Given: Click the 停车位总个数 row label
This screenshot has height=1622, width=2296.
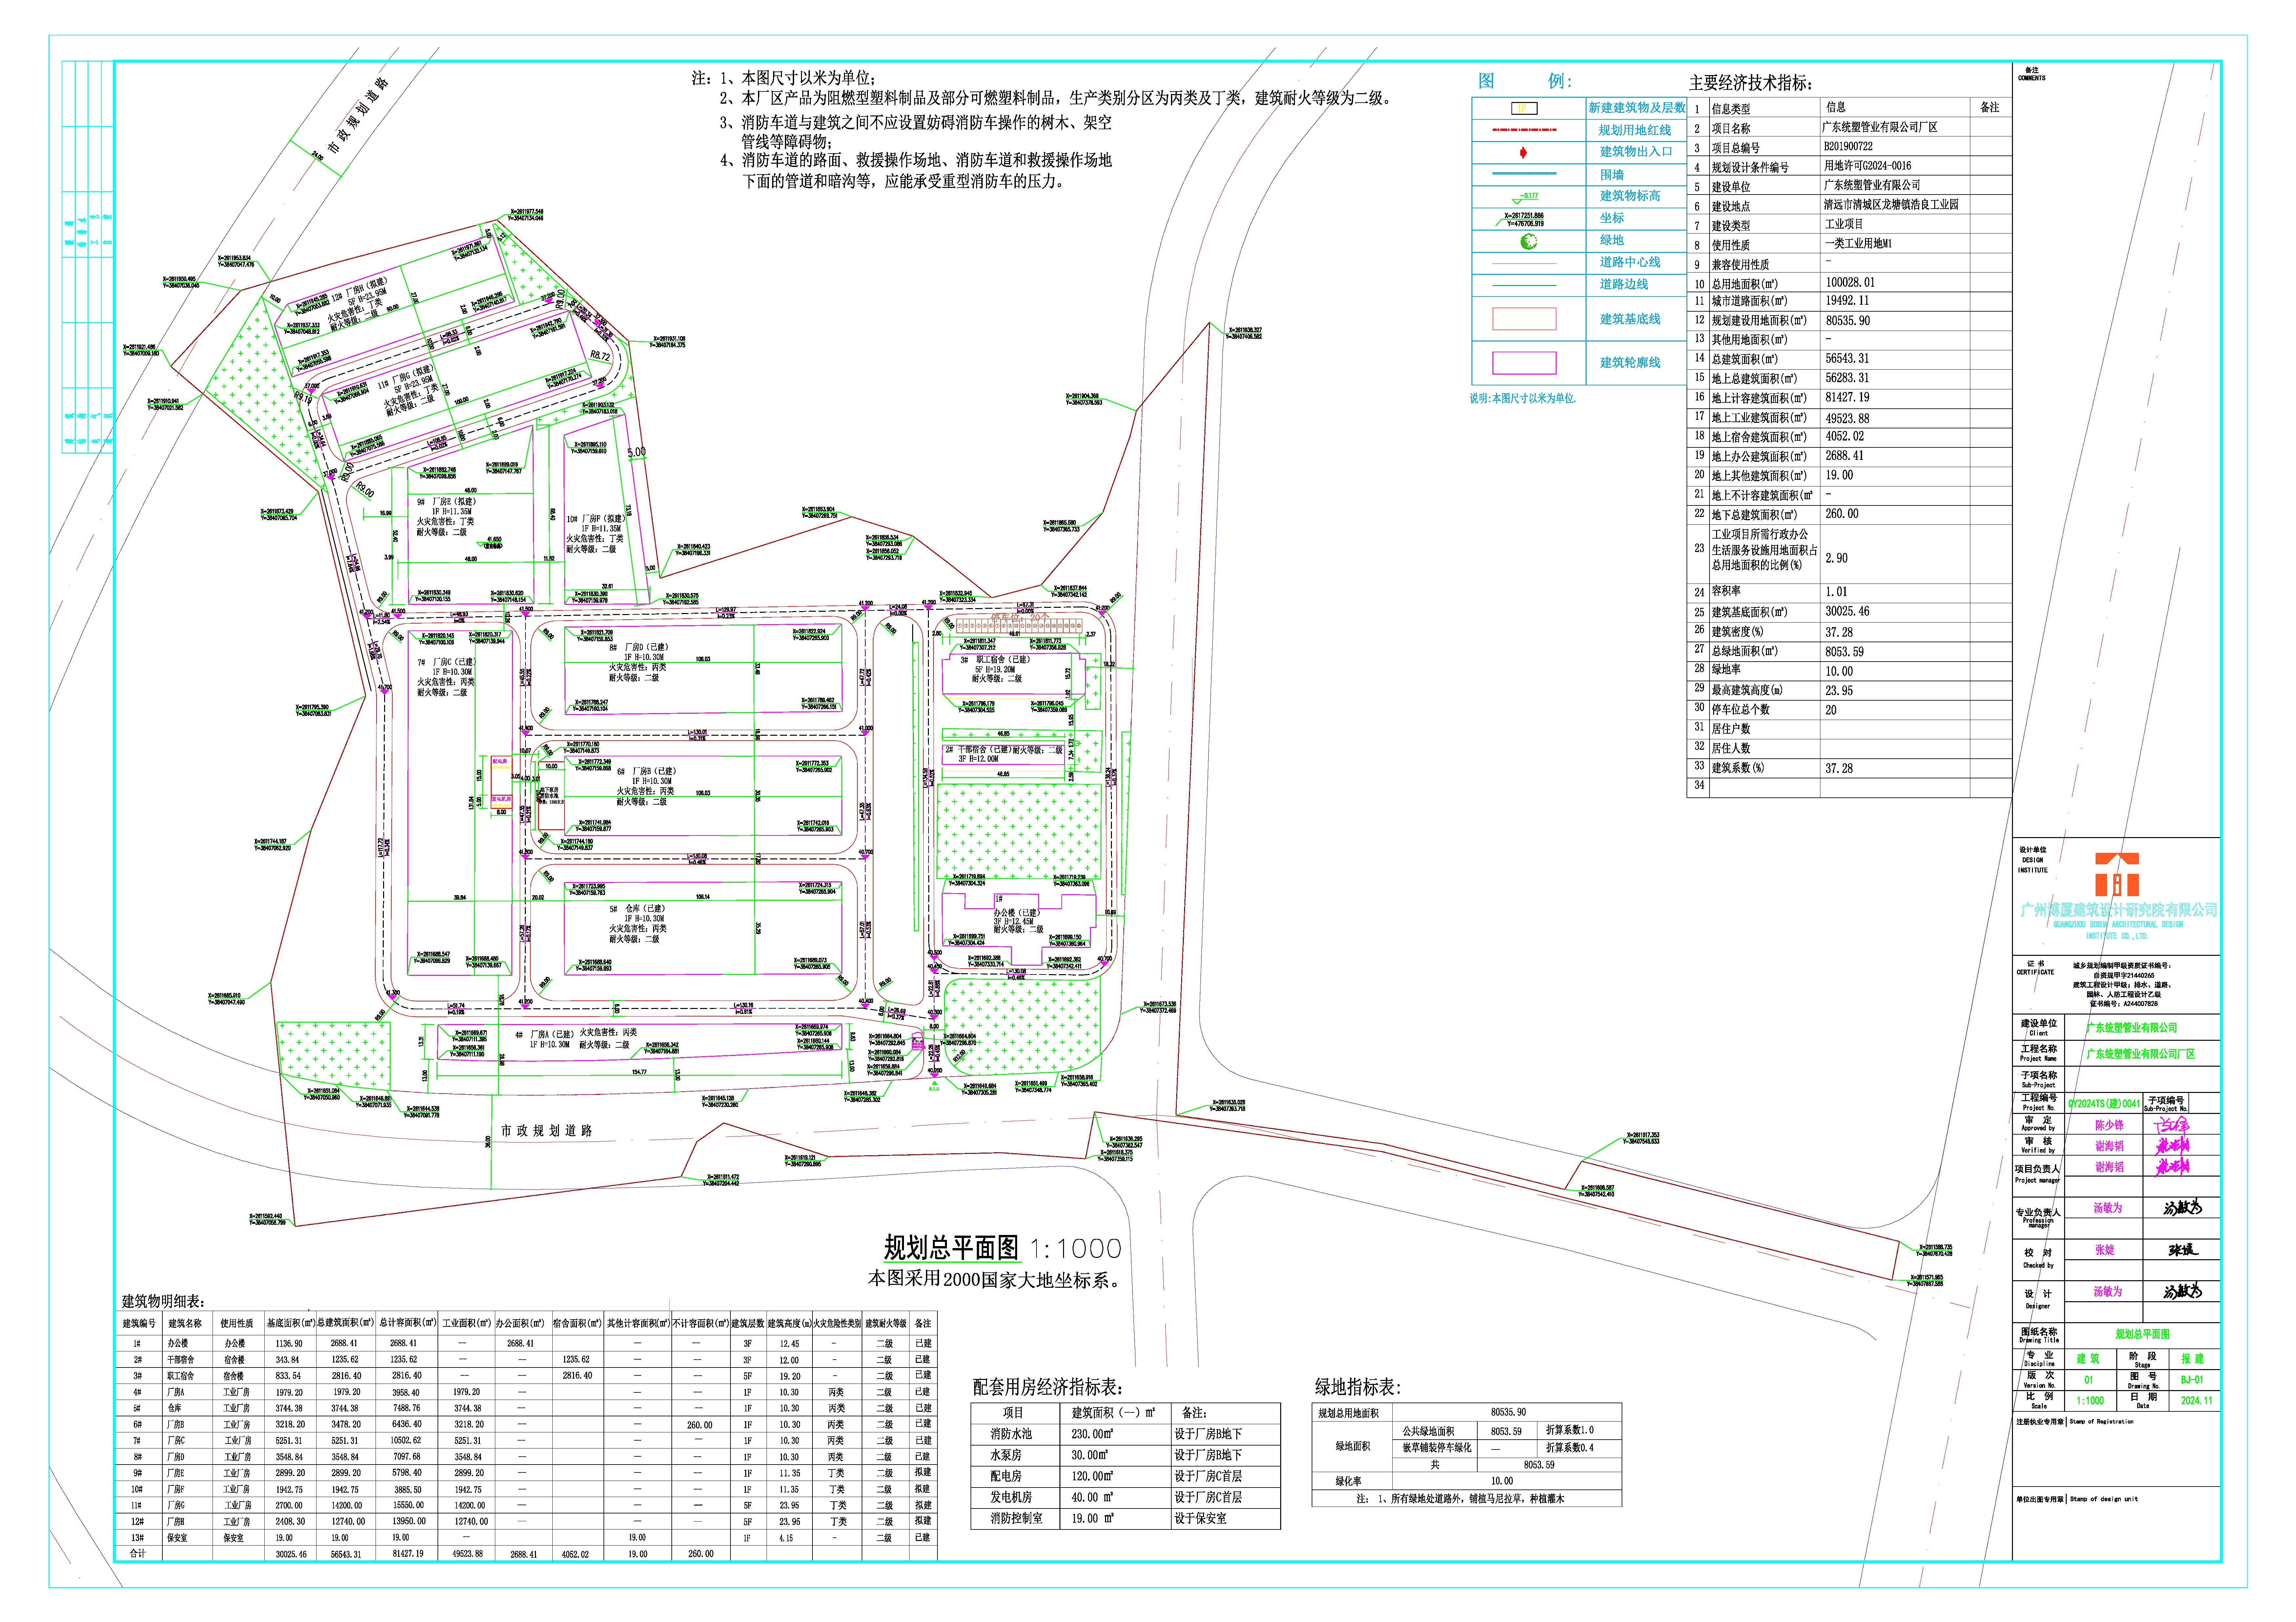Looking at the screenshot, I should click(1740, 709).
